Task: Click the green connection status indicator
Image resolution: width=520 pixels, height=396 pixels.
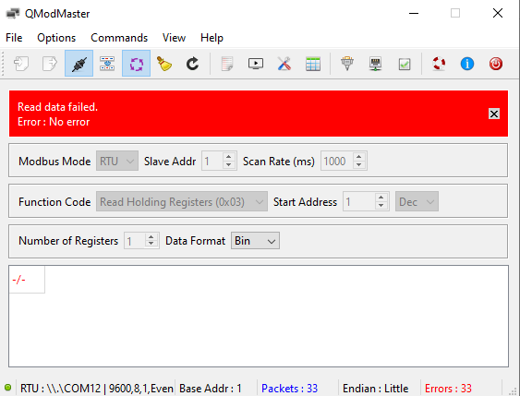Action: [8, 388]
